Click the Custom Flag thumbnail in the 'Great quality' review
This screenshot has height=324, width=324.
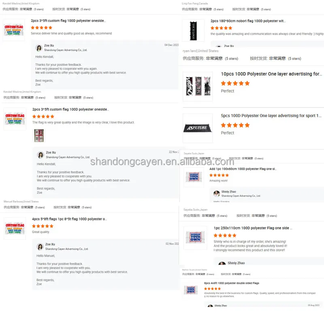(15, 228)
